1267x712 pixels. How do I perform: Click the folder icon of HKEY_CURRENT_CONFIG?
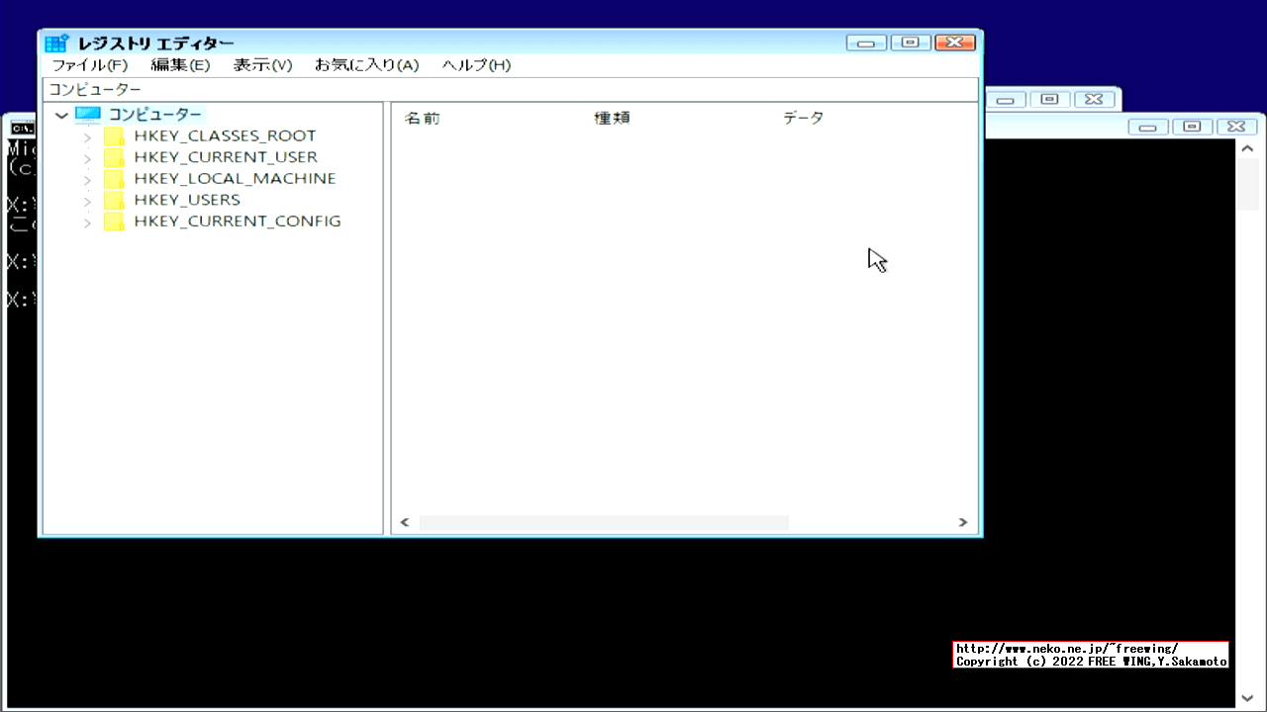pyautogui.click(x=113, y=222)
